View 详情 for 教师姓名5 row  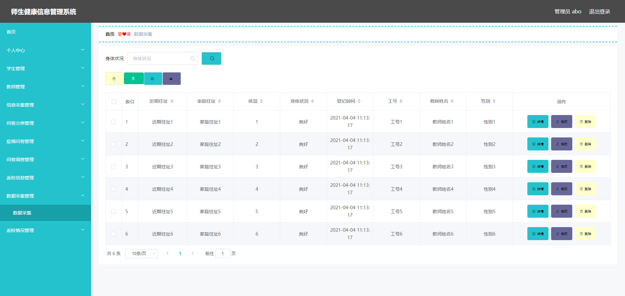(538, 211)
